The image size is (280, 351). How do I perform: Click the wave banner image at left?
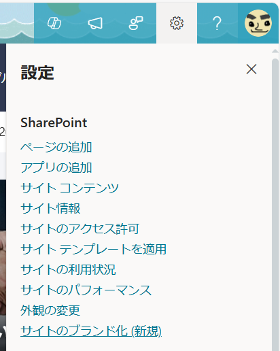[17, 23]
